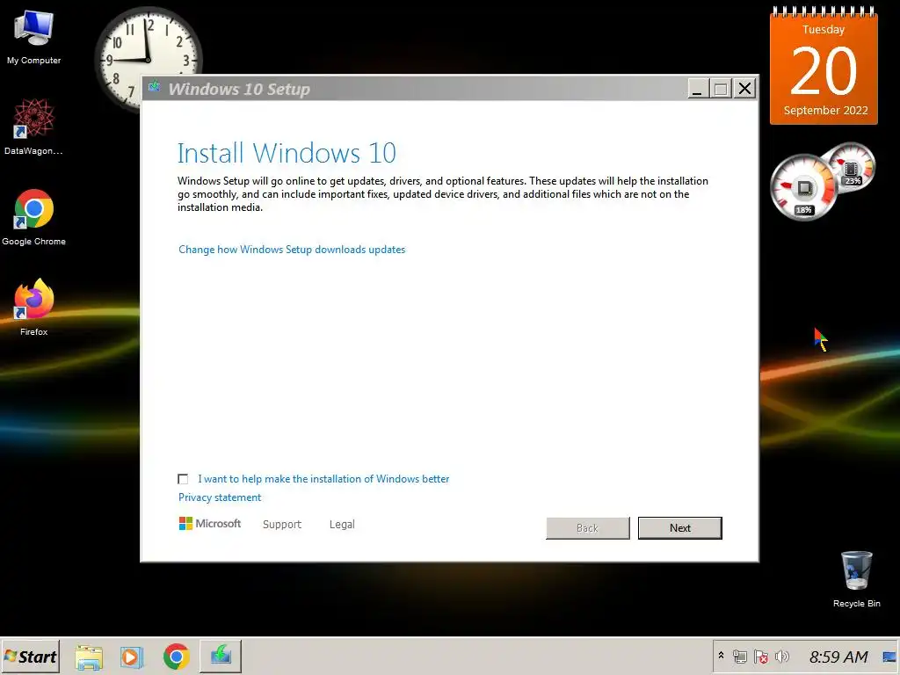Open media player taskbar icon
Viewport: 900px width, 675px height.
pos(132,657)
